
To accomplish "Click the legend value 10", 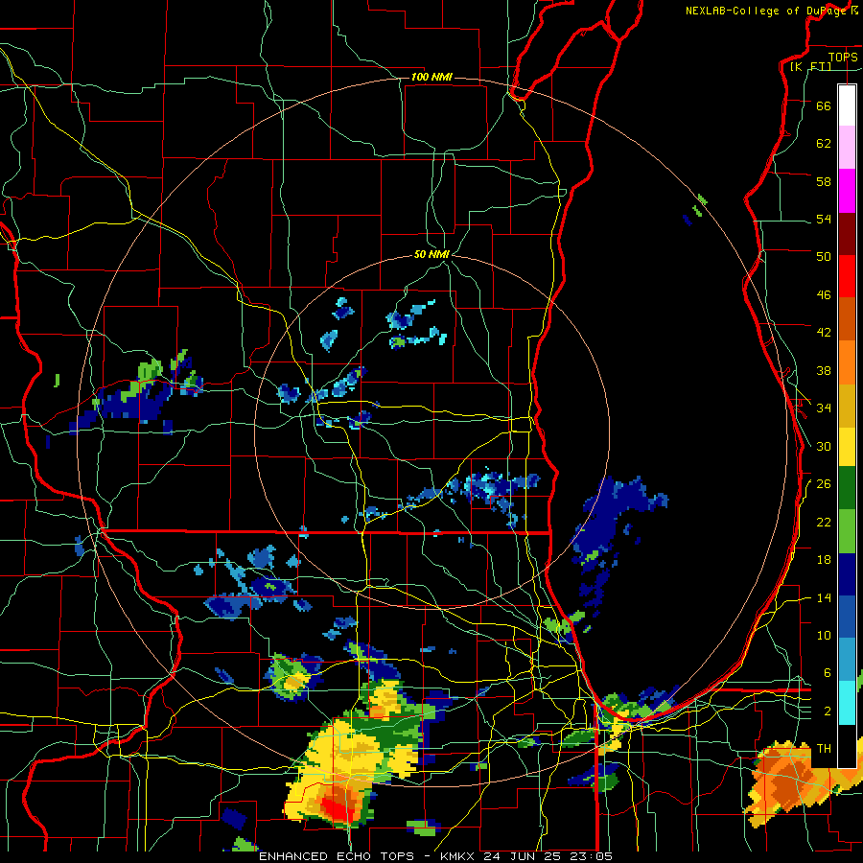I will [824, 635].
